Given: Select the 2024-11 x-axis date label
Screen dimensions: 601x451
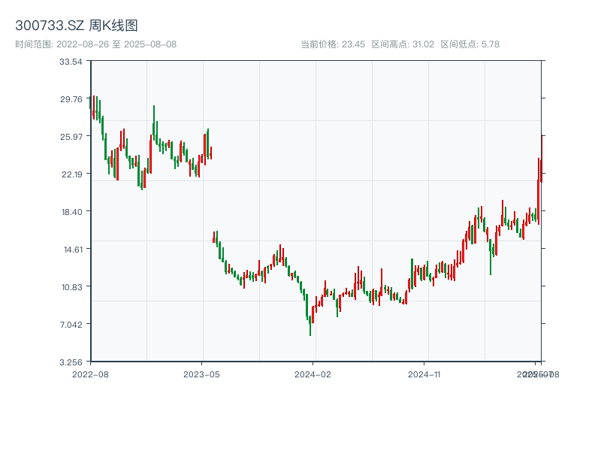Looking at the screenshot, I should click(424, 374).
